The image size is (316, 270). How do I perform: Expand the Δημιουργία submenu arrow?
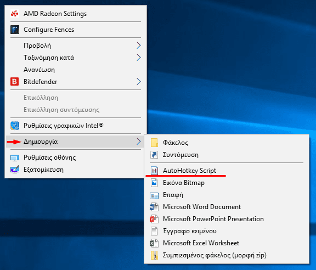pyautogui.click(x=138, y=142)
